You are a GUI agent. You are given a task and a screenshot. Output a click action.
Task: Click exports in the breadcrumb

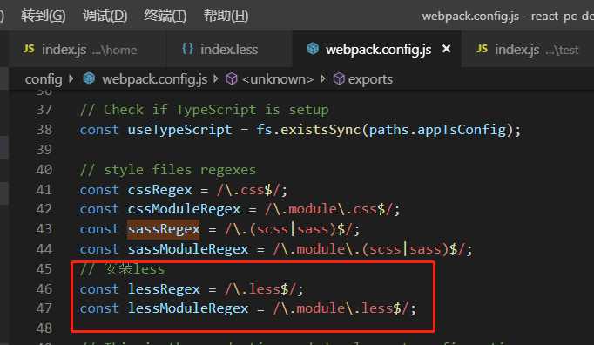click(370, 79)
